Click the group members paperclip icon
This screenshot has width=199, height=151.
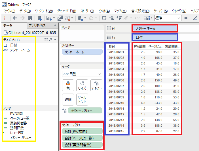pyautogui.click(x=126, y=18)
